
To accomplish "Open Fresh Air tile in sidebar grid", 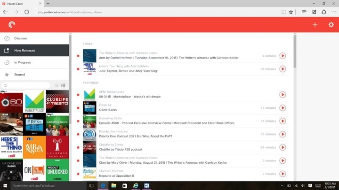I will pyautogui.click(x=34, y=124).
